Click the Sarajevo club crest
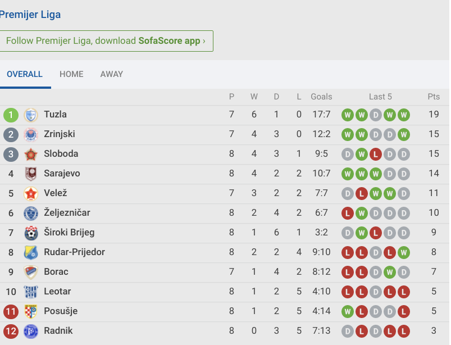451x345 pixels. 31,174
